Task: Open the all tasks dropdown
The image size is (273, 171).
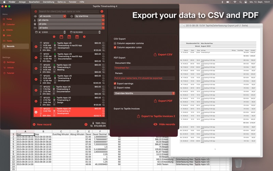Action: pyautogui.click(x=71, y=28)
